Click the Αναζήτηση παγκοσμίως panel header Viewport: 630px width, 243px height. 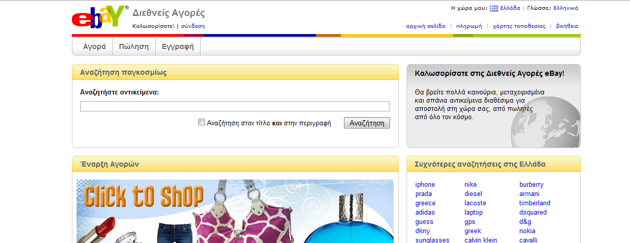[235, 72]
